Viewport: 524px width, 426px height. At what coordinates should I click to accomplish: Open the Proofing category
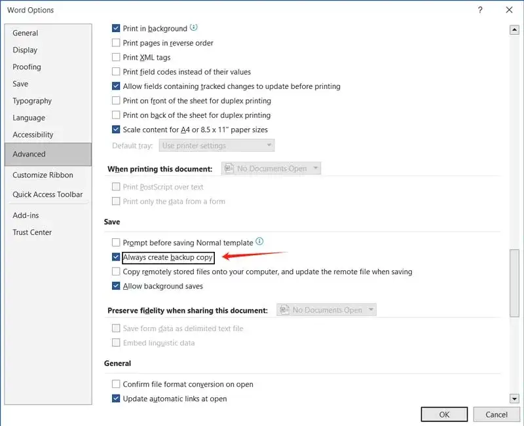pos(27,67)
